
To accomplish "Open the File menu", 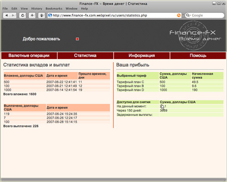I will 5,9.
